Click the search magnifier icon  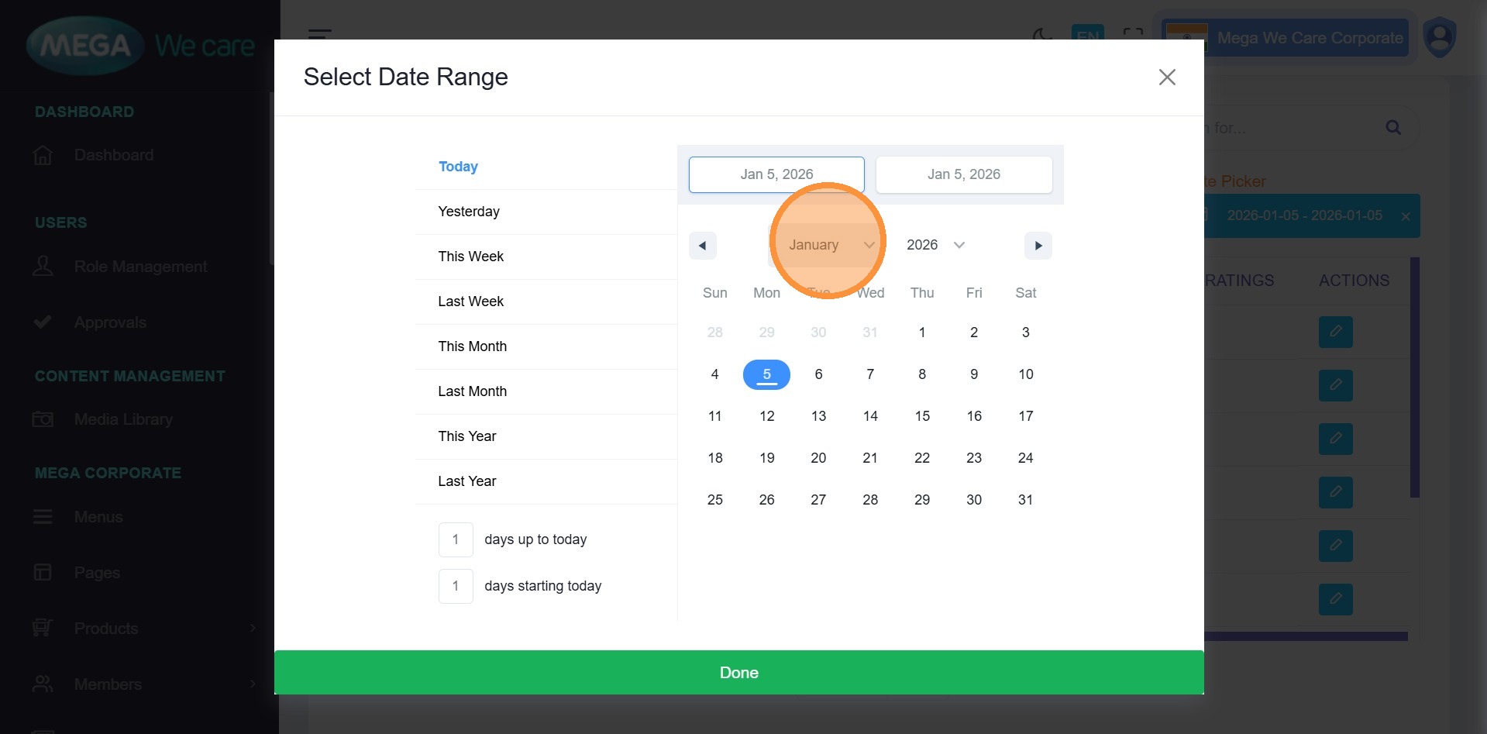pyautogui.click(x=1392, y=128)
